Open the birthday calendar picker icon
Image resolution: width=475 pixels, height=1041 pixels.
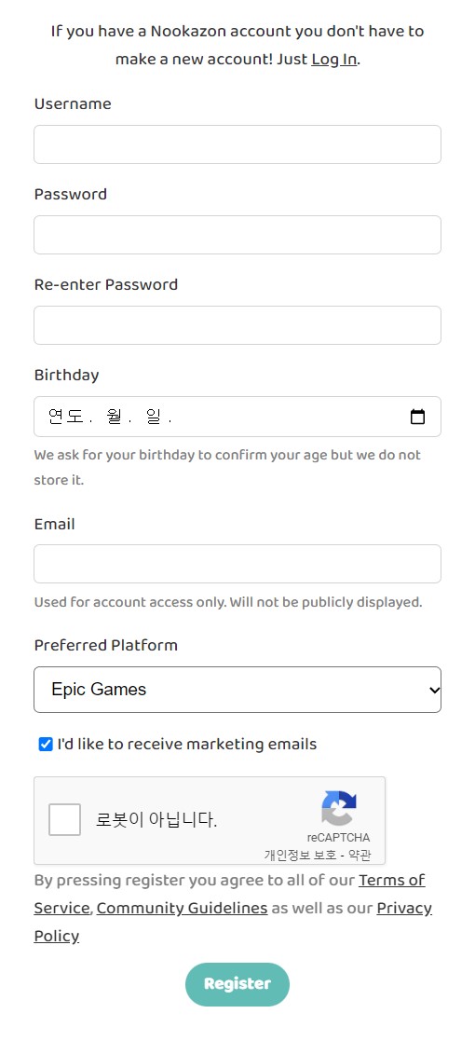[417, 417]
